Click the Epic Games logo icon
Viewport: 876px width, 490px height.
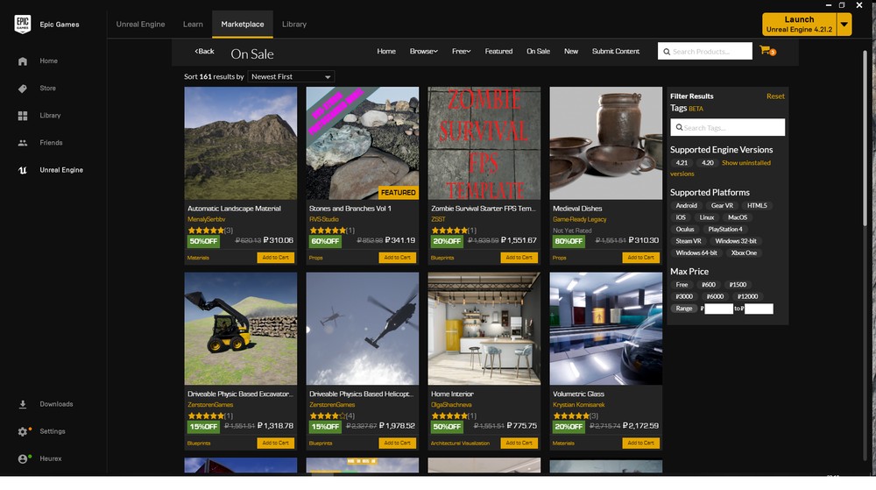pos(23,24)
